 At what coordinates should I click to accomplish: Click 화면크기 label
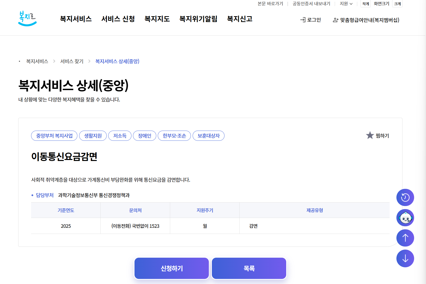click(382, 4)
